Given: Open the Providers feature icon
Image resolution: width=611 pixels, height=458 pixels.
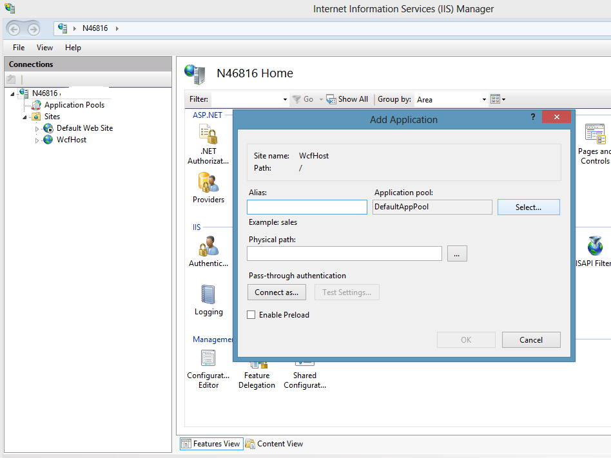Looking at the screenshot, I should pyautogui.click(x=208, y=184).
